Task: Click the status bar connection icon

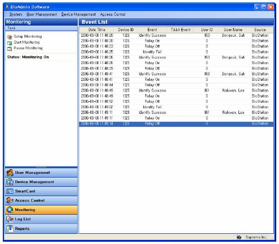Action: point(239,237)
